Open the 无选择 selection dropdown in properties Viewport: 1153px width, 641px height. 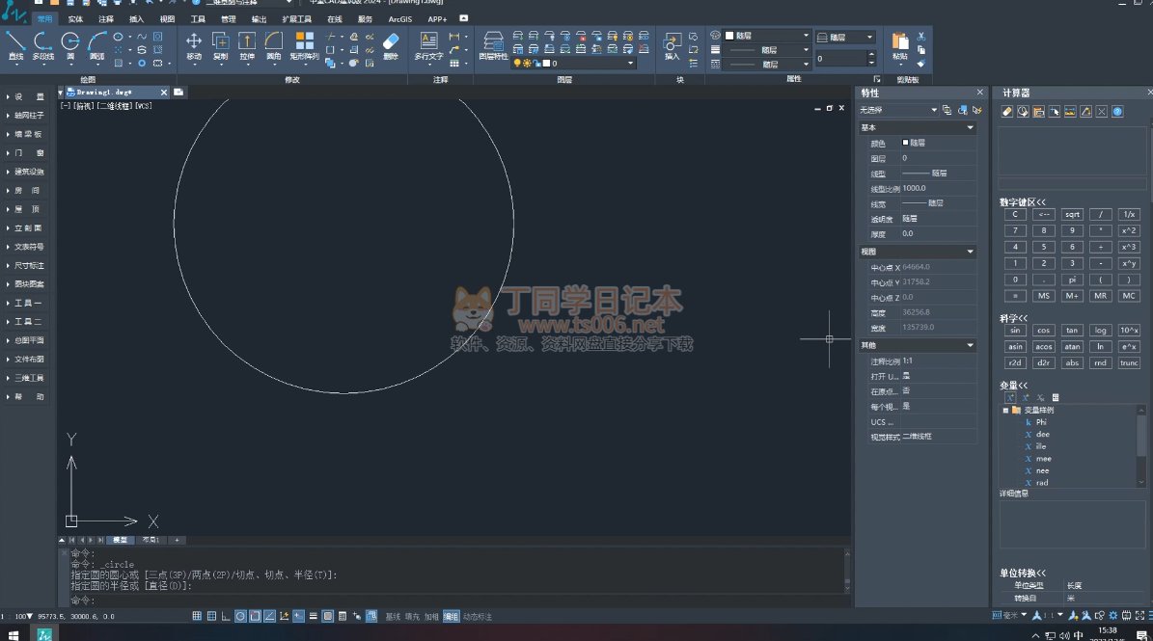pyautogui.click(x=898, y=111)
